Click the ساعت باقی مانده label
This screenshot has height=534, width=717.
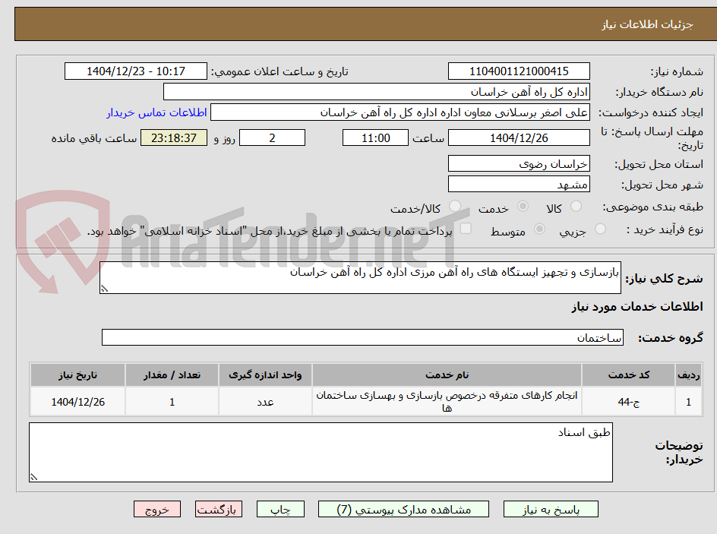coord(93,138)
